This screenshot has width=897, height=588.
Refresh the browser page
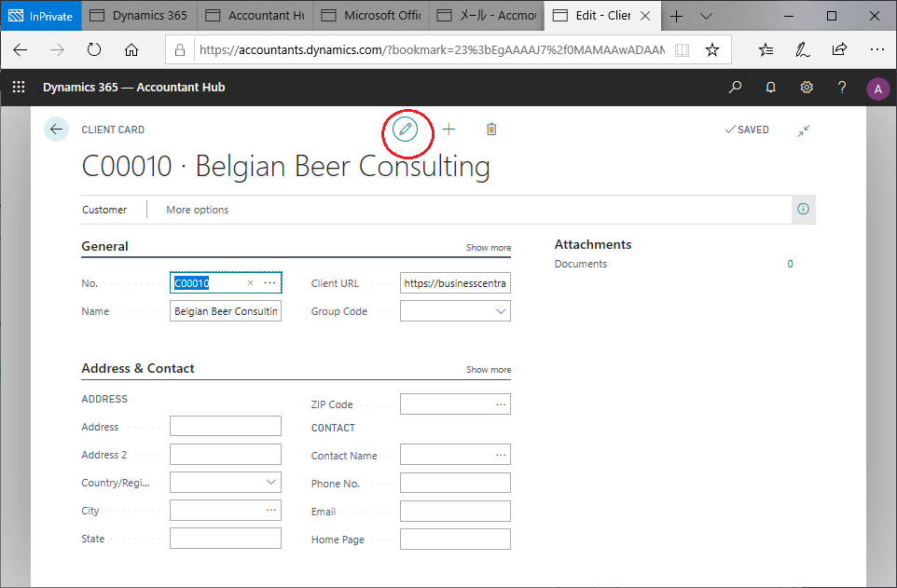pyautogui.click(x=94, y=50)
